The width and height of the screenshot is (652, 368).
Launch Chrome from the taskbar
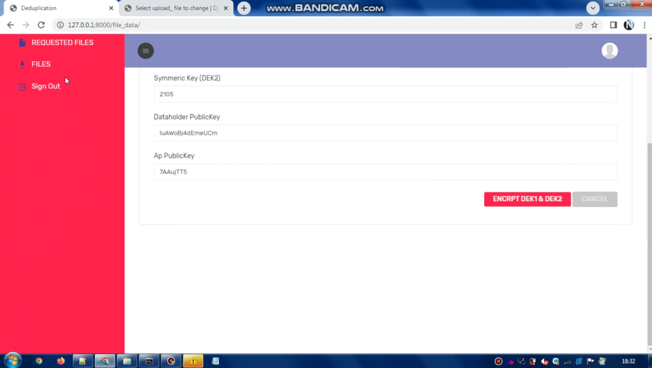click(39, 361)
